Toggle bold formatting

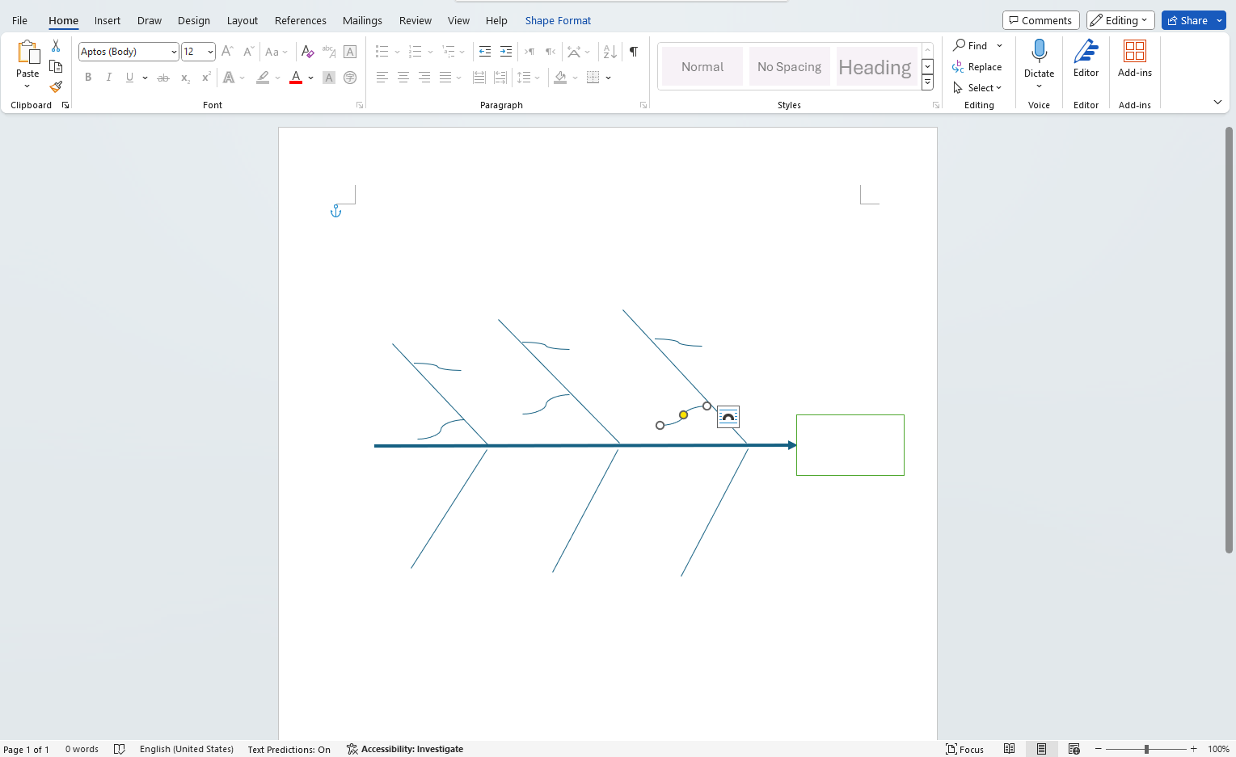pos(88,77)
